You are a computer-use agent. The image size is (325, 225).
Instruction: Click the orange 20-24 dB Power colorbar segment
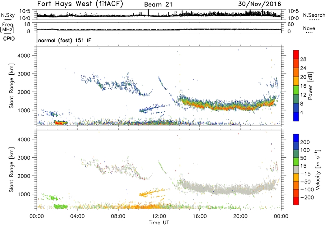[x=296, y=72]
